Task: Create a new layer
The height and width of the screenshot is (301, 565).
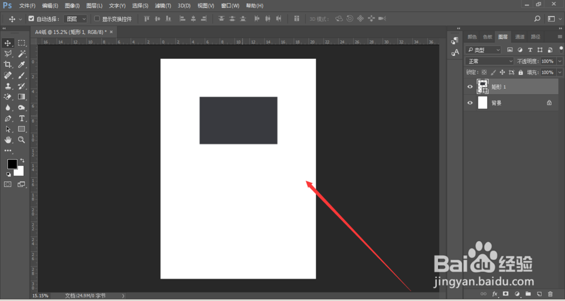Action: (x=539, y=294)
